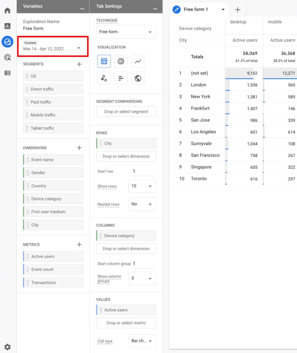The width and height of the screenshot is (297, 353).
Task: Select the Geo map visualization
Action: pyautogui.click(x=138, y=78)
